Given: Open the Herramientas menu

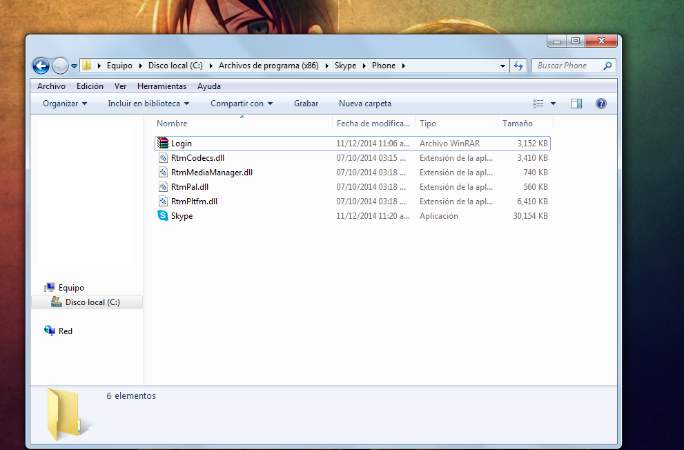Looking at the screenshot, I should [162, 86].
